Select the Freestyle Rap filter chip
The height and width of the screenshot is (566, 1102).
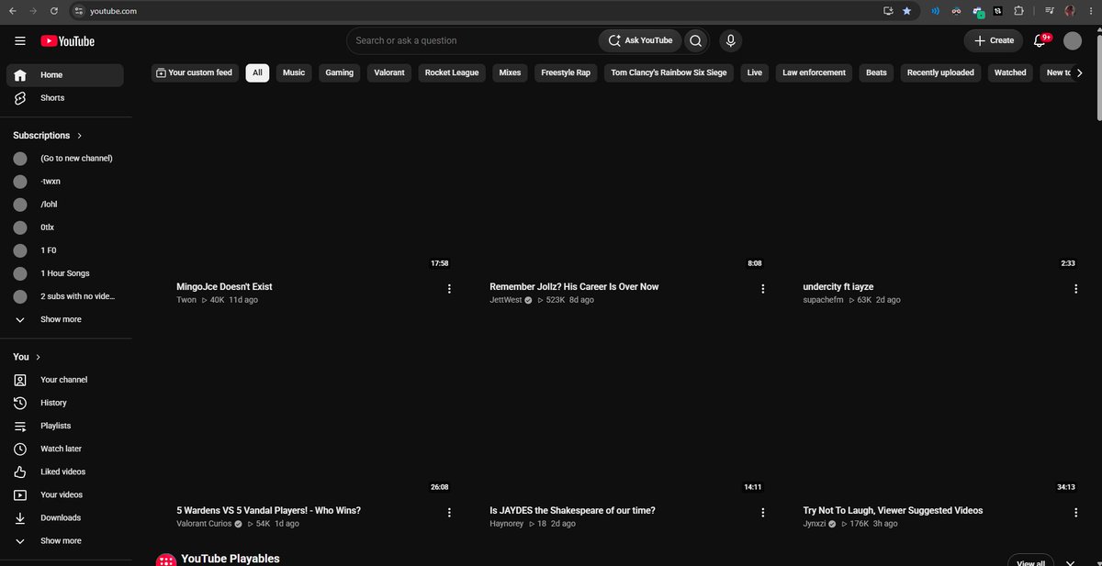click(x=566, y=72)
